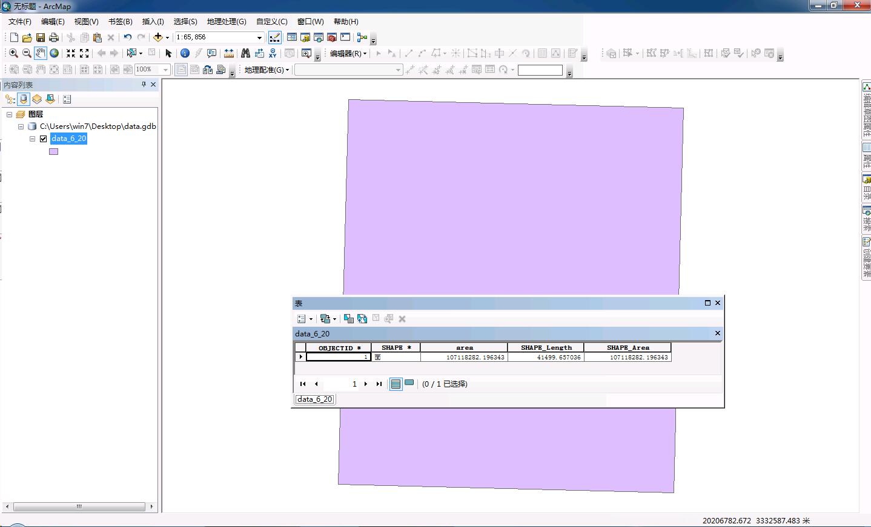Click the record number field in table

tap(341, 384)
